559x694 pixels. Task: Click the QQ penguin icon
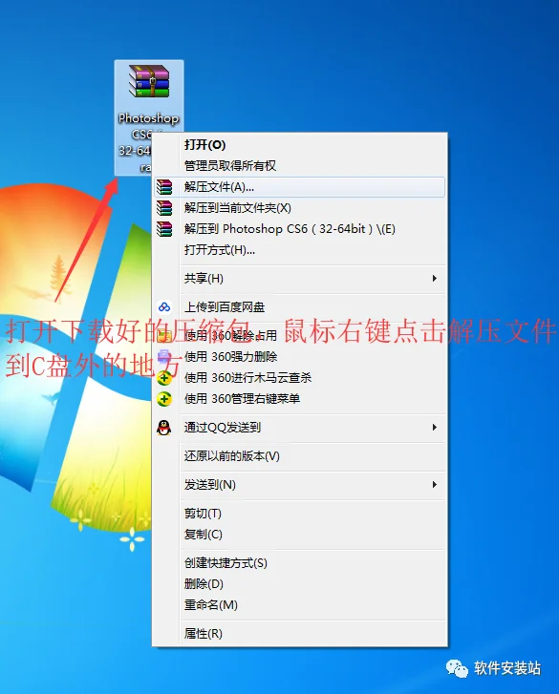point(164,428)
